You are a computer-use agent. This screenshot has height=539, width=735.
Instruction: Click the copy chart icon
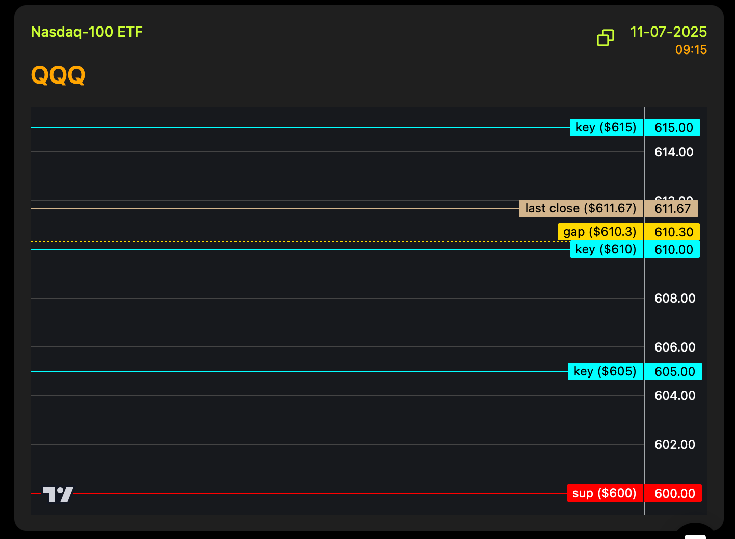(605, 38)
